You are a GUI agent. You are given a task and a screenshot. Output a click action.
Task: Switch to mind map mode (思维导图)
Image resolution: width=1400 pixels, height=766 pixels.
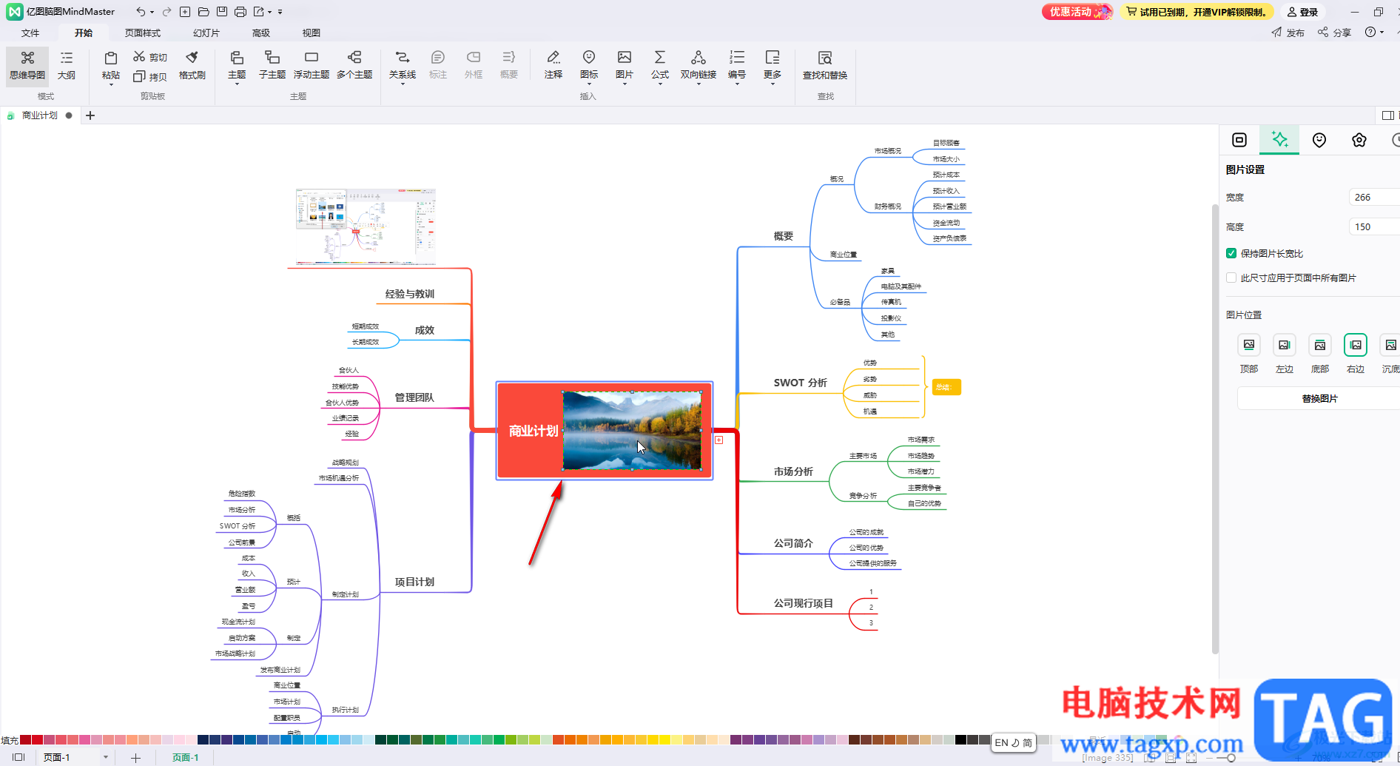[x=27, y=66]
